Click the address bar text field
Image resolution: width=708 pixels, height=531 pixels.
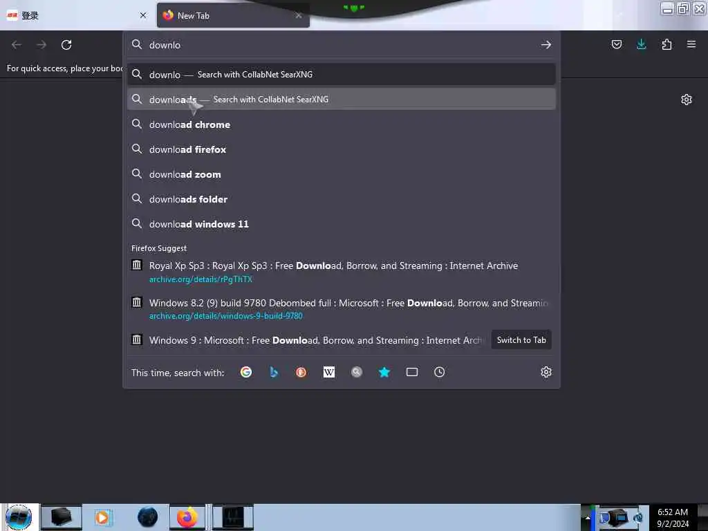(x=342, y=45)
